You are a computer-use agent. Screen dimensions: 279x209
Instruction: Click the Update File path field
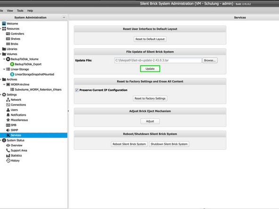(158, 60)
